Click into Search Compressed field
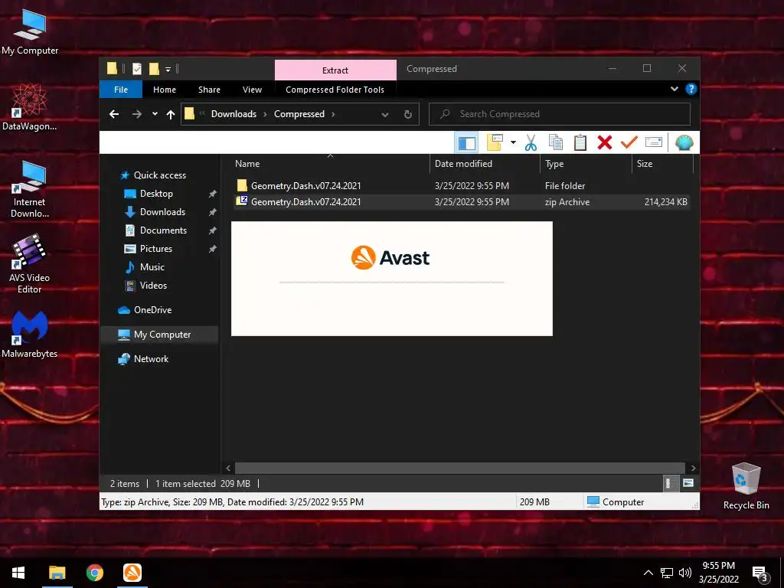This screenshot has width=784, height=588. [x=560, y=114]
